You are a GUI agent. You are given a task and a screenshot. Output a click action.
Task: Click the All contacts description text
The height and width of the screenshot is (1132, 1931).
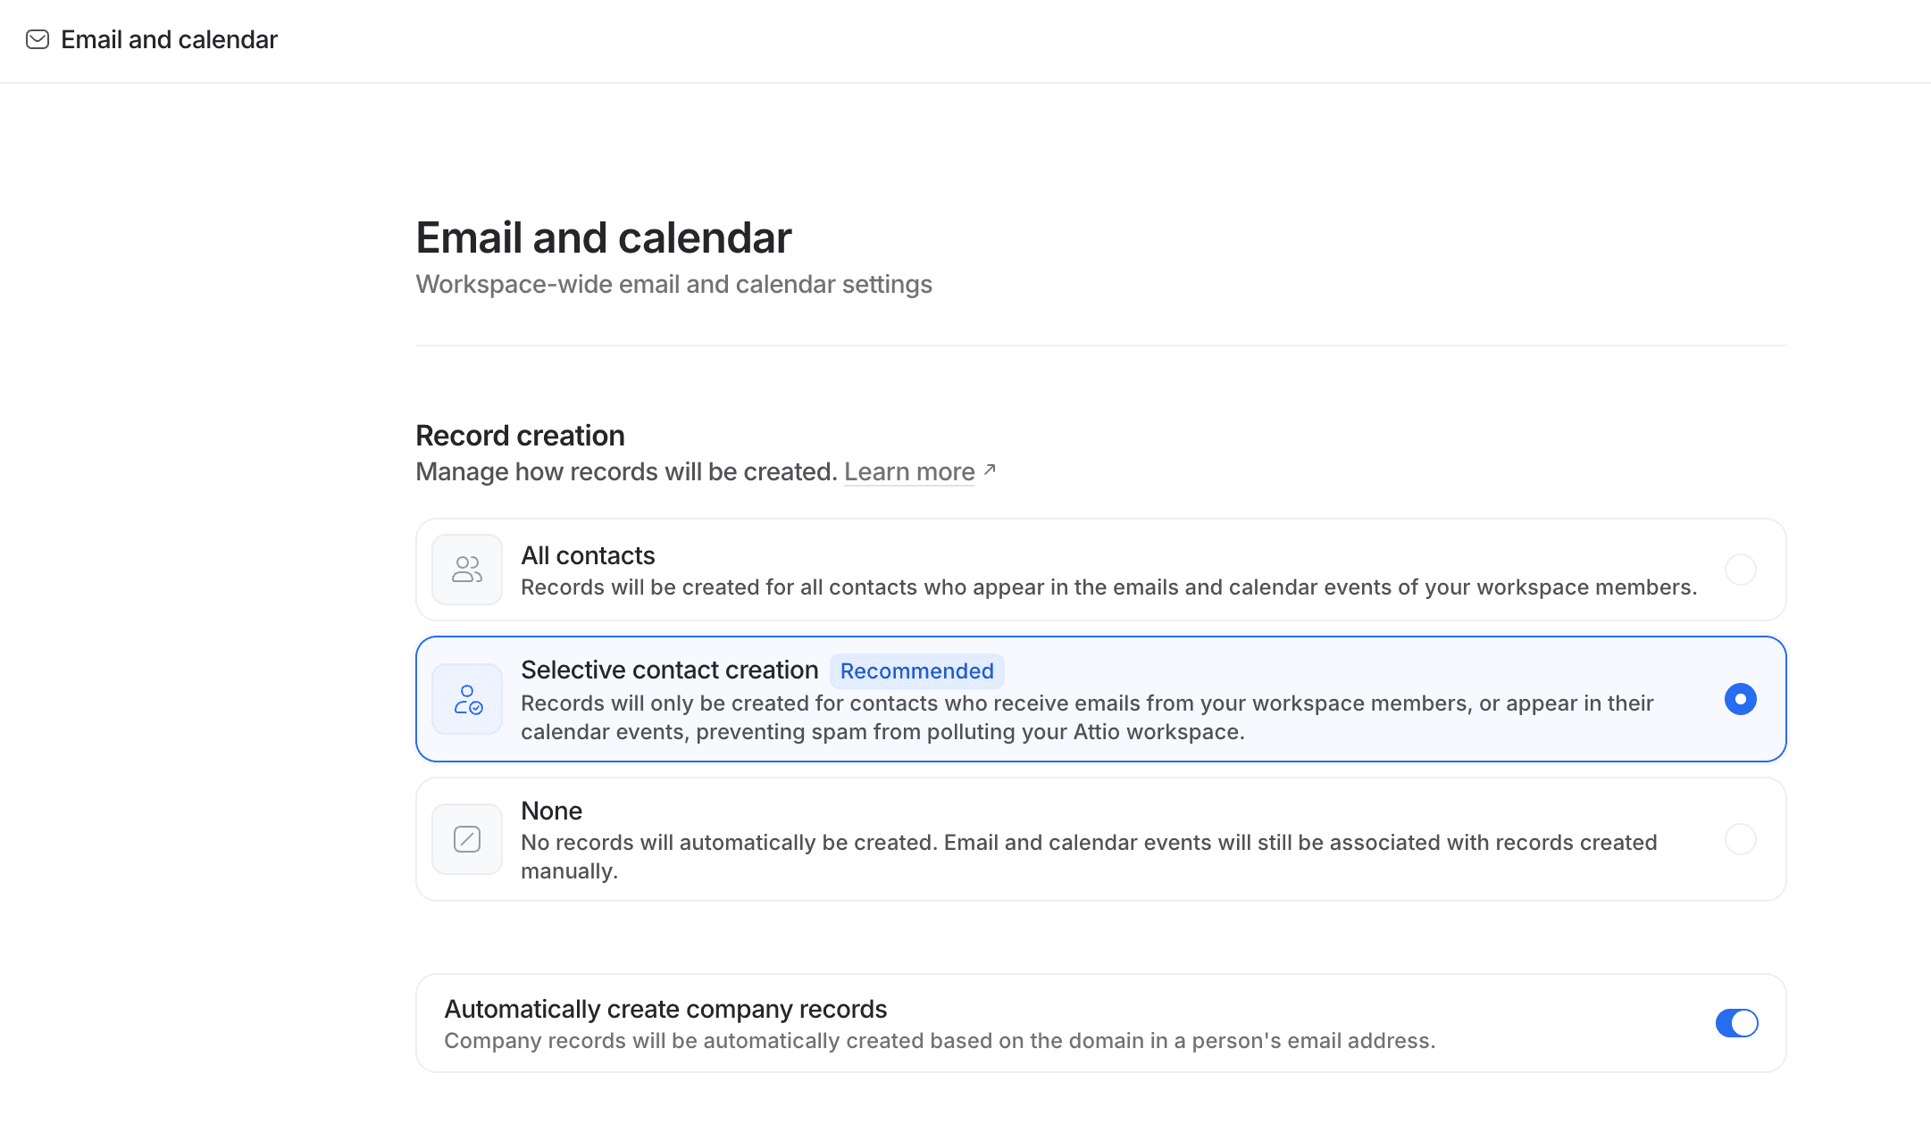pyautogui.click(x=1108, y=587)
